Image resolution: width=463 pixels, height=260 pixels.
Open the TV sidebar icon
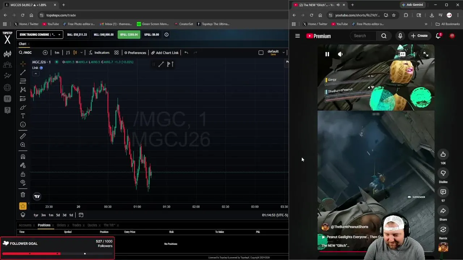pos(7,99)
